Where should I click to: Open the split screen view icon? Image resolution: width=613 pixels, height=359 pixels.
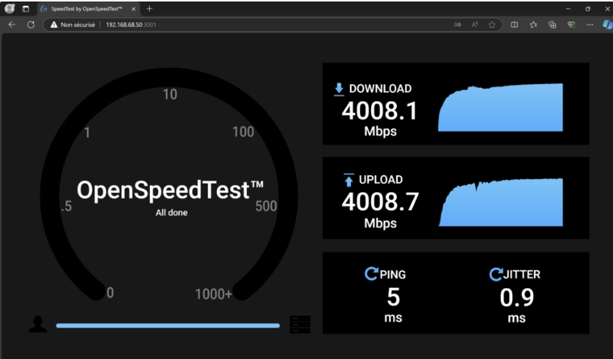tap(514, 24)
